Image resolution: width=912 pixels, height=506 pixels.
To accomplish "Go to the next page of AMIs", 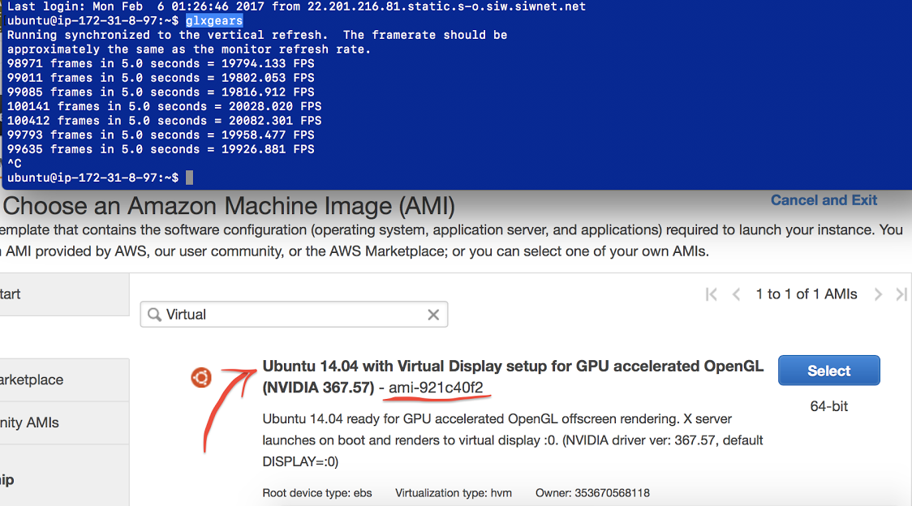I will click(878, 294).
